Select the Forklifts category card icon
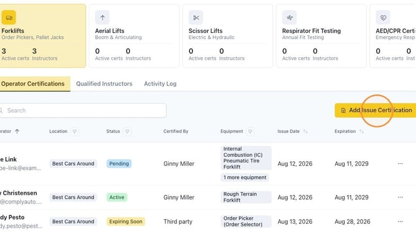 (9, 17)
